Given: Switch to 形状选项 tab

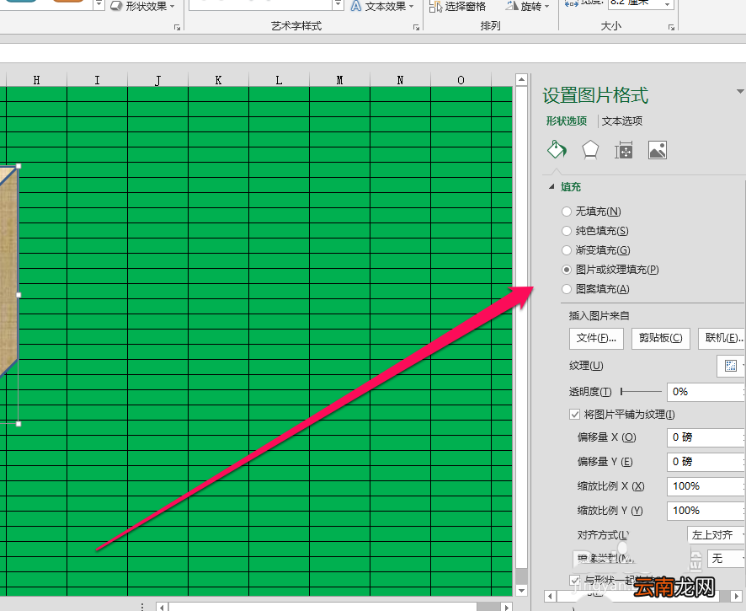Looking at the screenshot, I should pos(566,121).
